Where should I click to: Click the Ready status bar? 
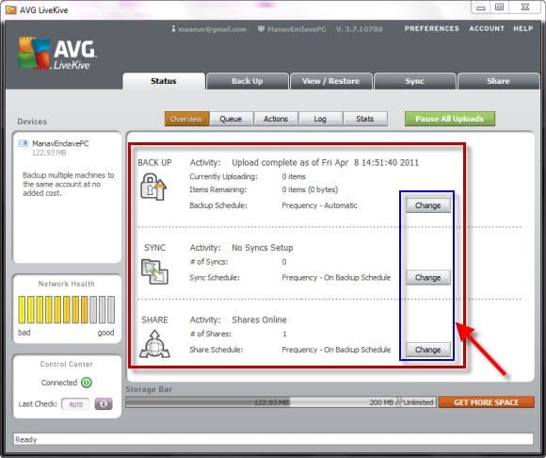(x=273, y=439)
